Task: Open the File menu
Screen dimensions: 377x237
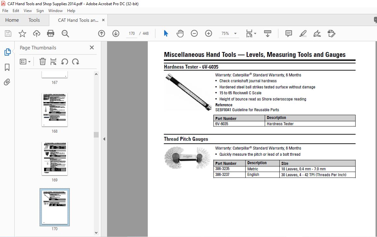Action: click(5, 11)
